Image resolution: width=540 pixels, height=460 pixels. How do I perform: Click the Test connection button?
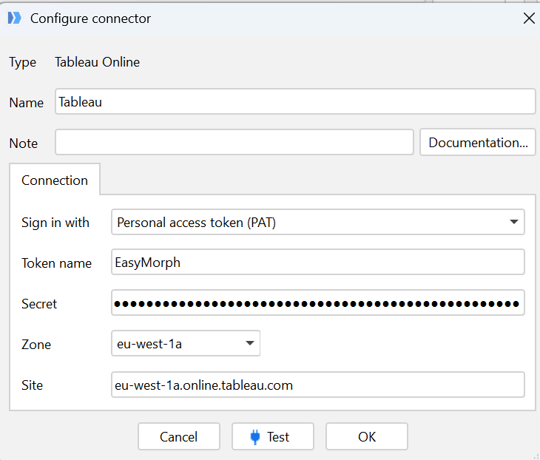click(x=273, y=436)
